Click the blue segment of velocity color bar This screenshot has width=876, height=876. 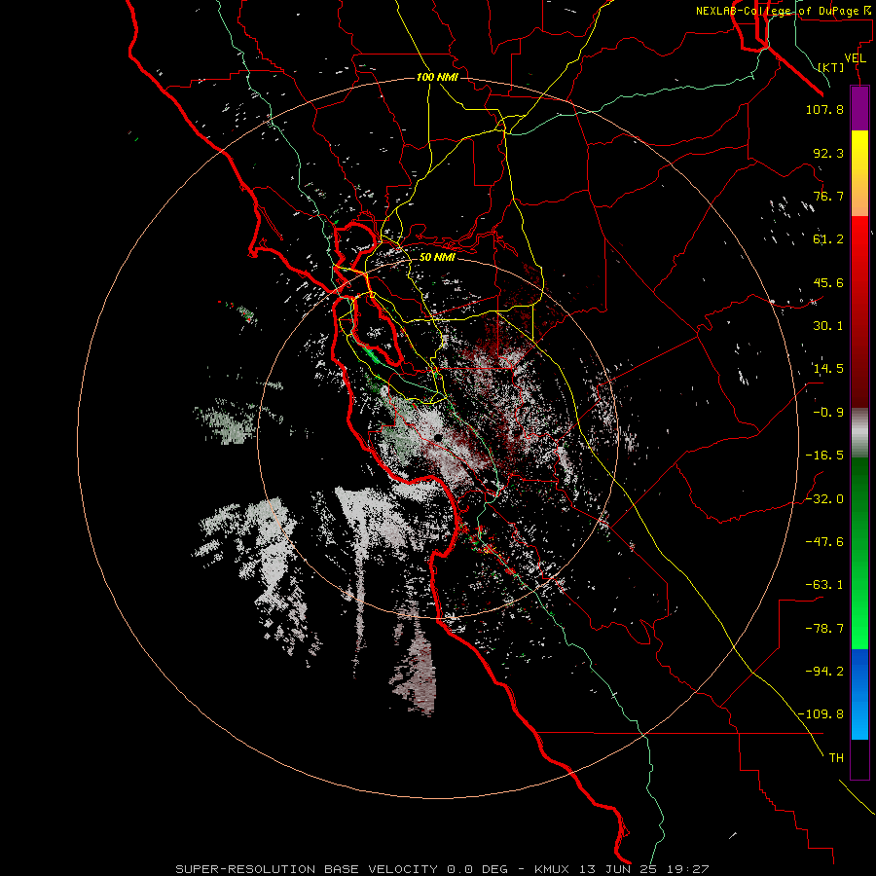click(x=859, y=694)
